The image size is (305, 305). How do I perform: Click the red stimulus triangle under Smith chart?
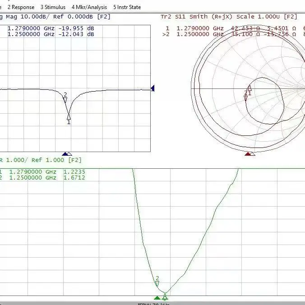coord(248,154)
